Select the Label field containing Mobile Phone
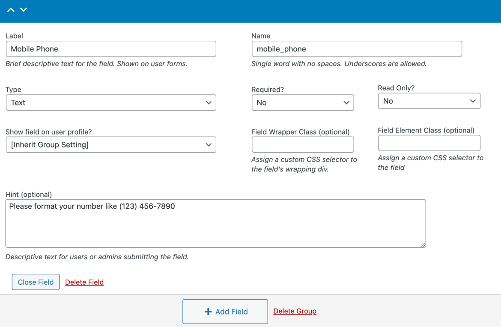This screenshot has height=327, width=501. click(x=110, y=48)
